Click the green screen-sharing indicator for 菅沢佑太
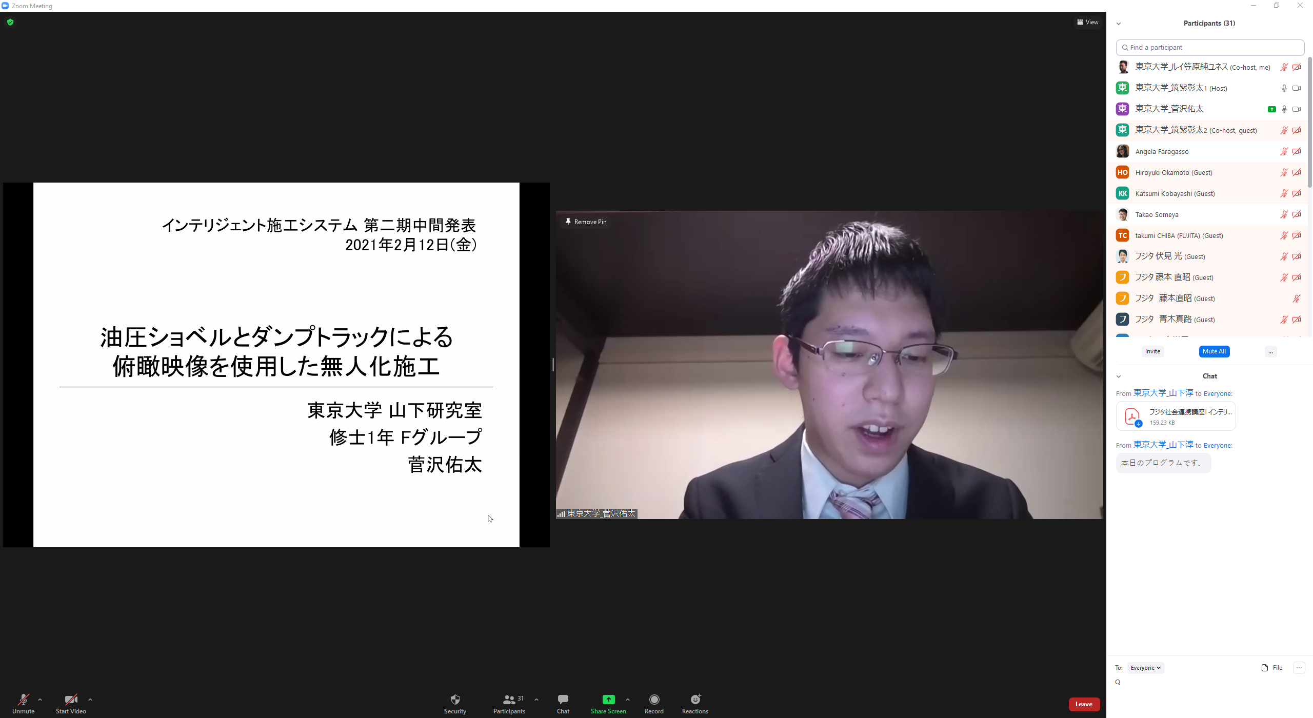The width and height of the screenshot is (1313, 718). pyautogui.click(x=1271, y=109)
